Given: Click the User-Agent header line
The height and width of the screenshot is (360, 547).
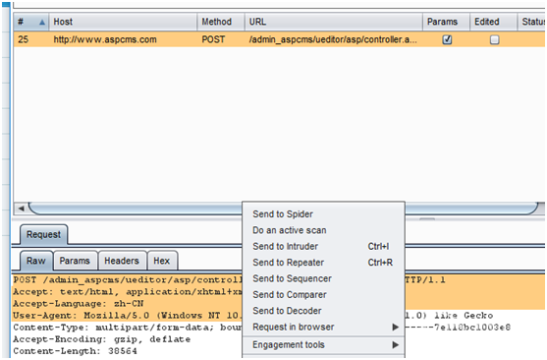Looking at the screenshot, I should pyautogui.click(x=127, y=316).
